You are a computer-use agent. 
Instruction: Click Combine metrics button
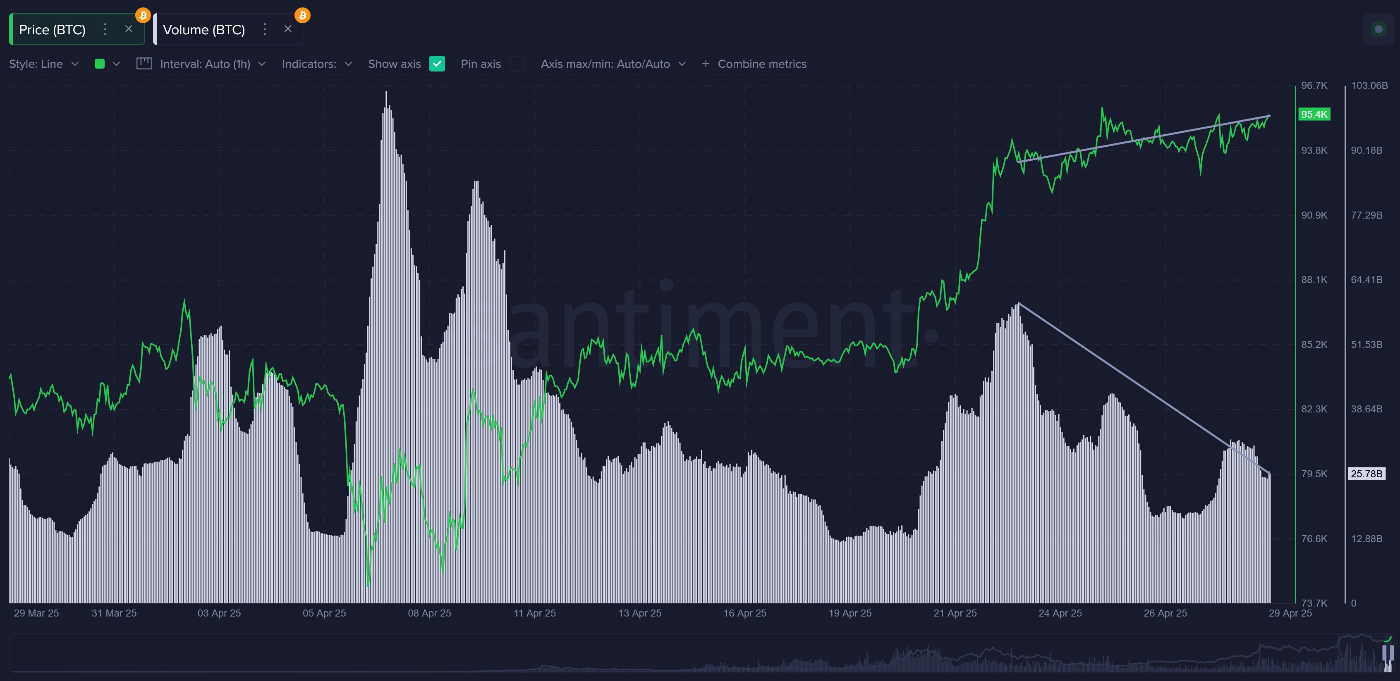point(761,64)
